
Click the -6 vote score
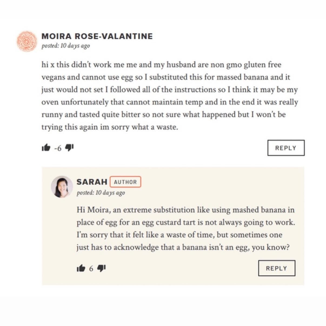coord(58,148)
